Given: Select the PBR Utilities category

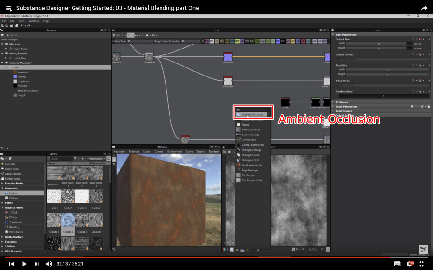Looking at the screenshot, I should point(16,232).
